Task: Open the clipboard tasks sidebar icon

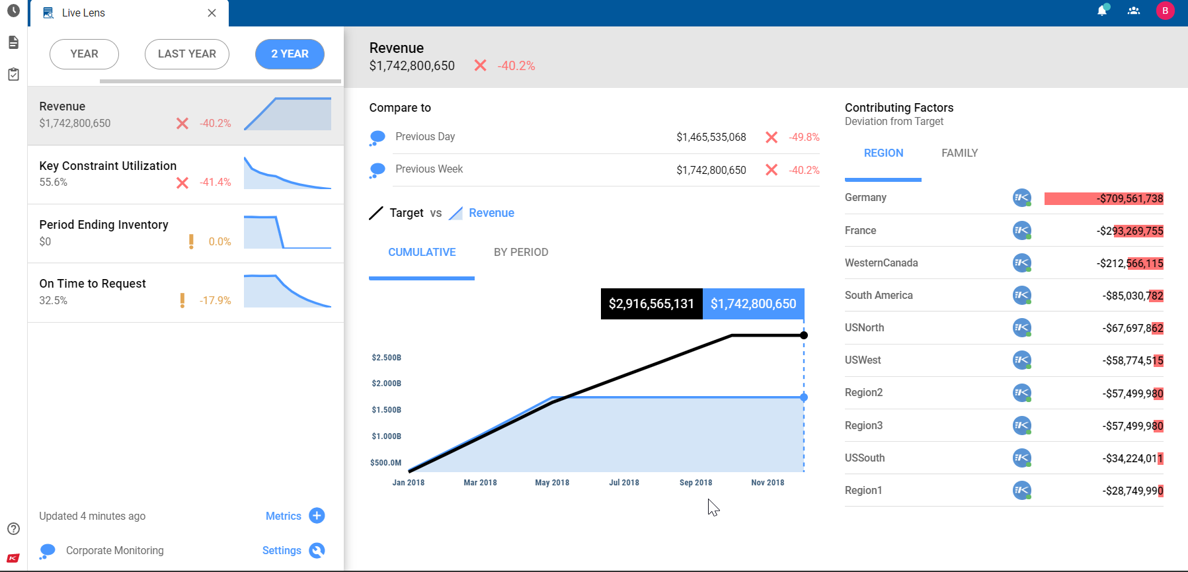Action: click(x=13, y=74)
